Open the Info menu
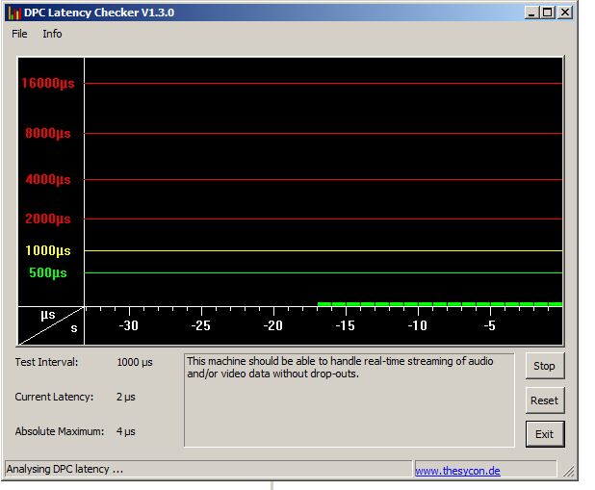 (52, 34)
